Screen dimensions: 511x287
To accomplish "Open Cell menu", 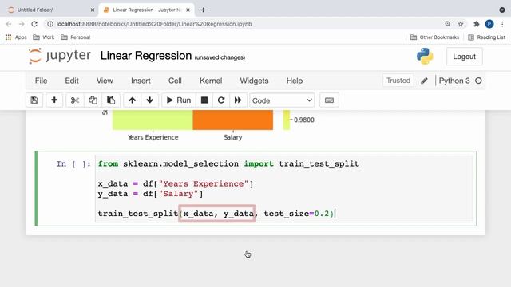I will pyautogui.click(x=175, y=81).
